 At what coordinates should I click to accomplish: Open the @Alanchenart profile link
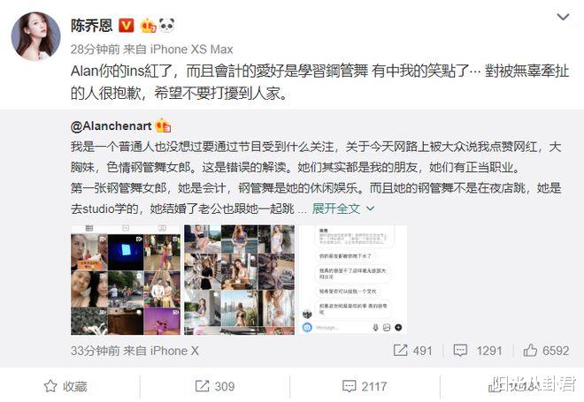(x=111, y=126)
